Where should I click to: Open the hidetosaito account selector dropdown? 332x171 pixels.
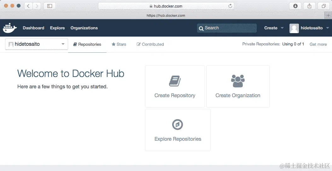pyautogui.click(x=37, y=44)
